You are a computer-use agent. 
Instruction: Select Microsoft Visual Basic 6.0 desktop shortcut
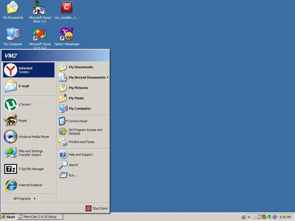[40, 12]
